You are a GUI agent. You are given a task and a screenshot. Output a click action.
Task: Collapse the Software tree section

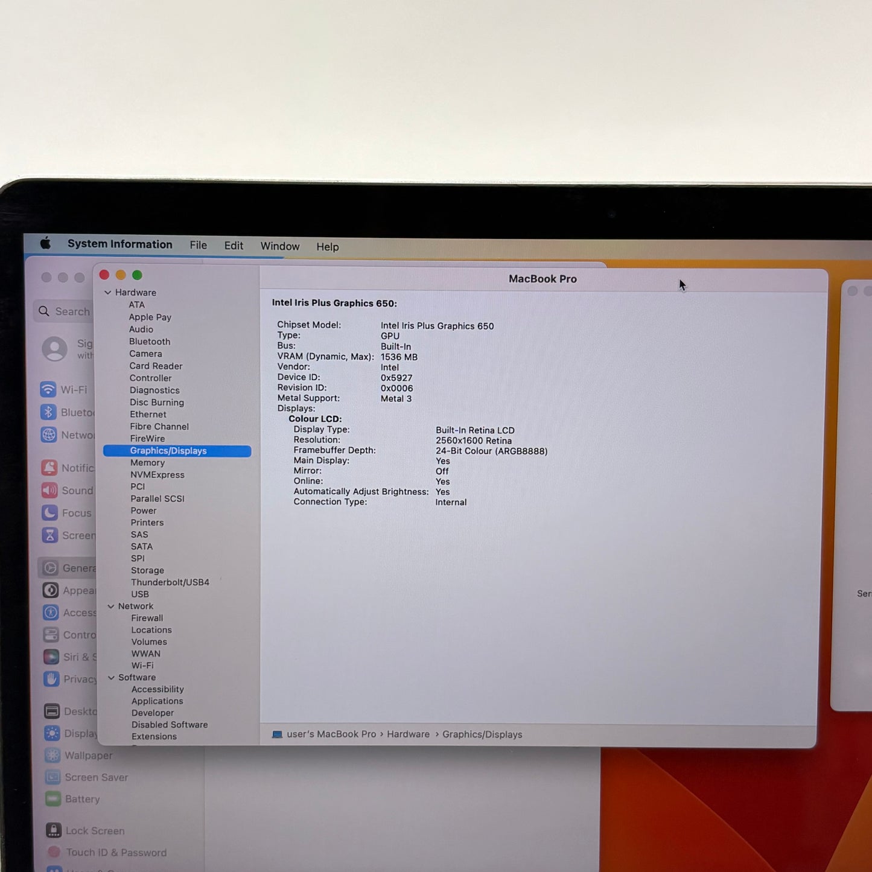[x=111, y=678]
